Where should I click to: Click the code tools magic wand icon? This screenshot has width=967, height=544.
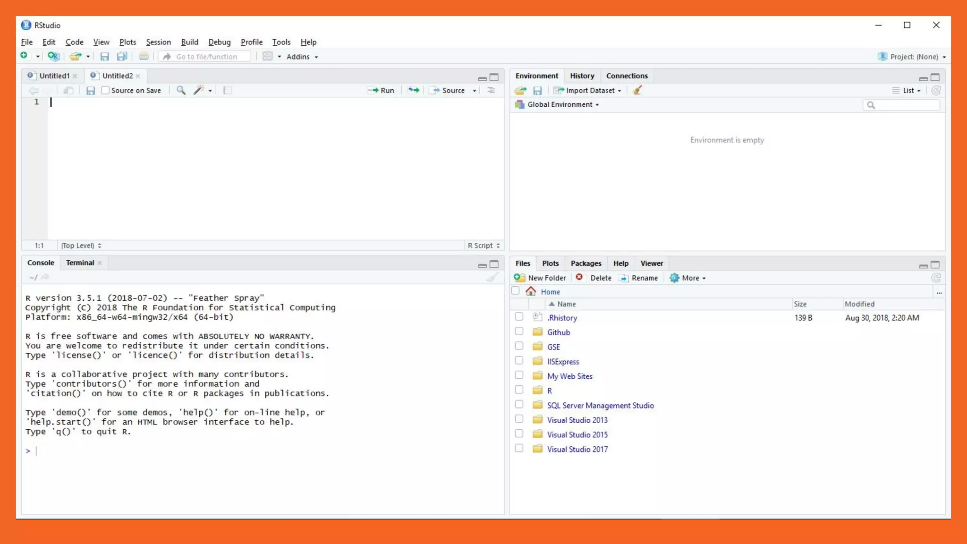199,90
